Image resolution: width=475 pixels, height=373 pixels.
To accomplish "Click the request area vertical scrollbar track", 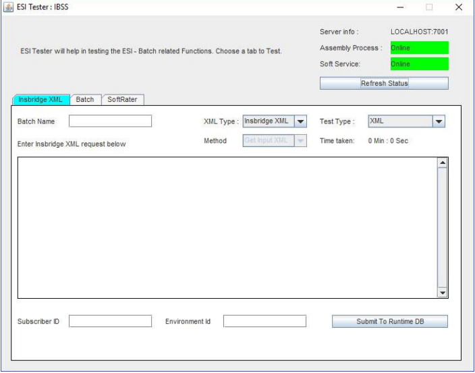I will point(443,228).
